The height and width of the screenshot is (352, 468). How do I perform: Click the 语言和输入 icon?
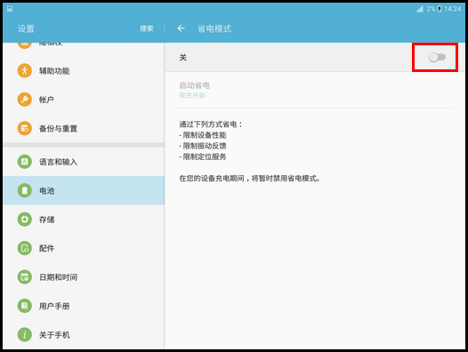tap(25, 162)
